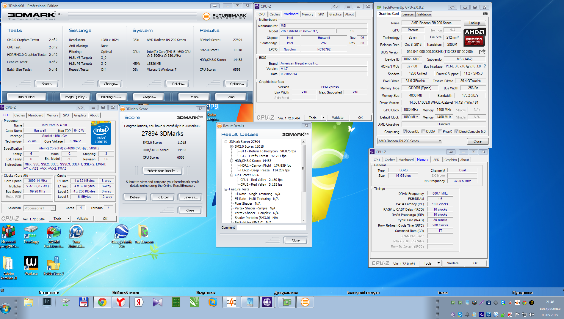Toggle the OpenCL checkbox in GPU-Z
564x319 pixels.
[x=405, y=132]
